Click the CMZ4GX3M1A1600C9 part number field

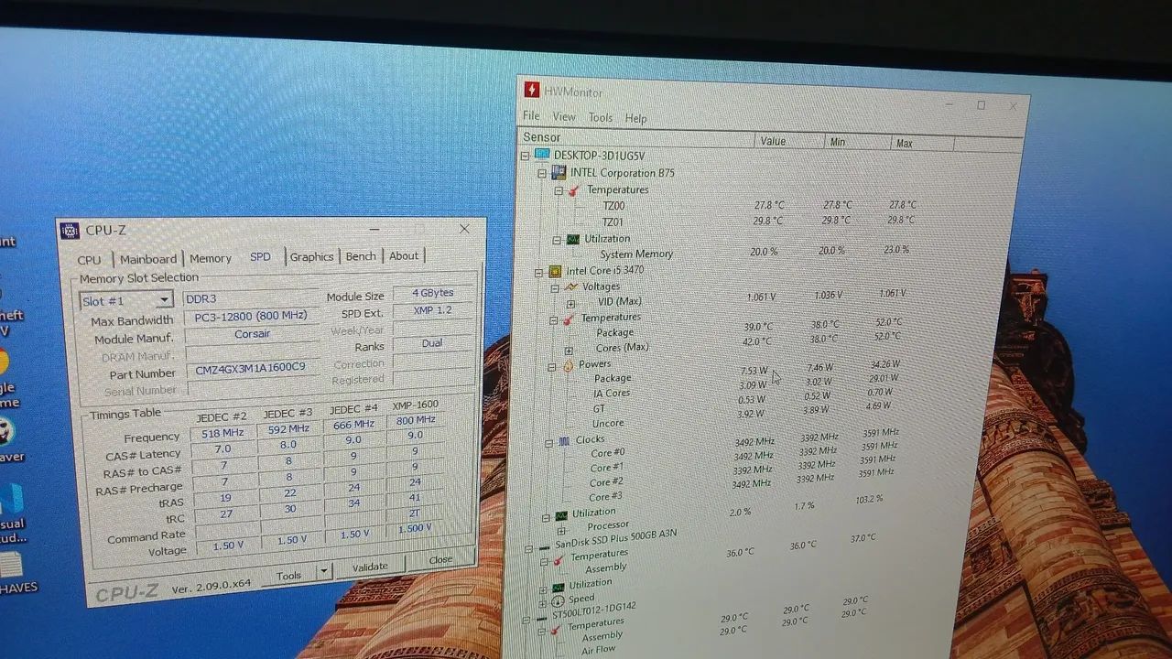[250, 370]
